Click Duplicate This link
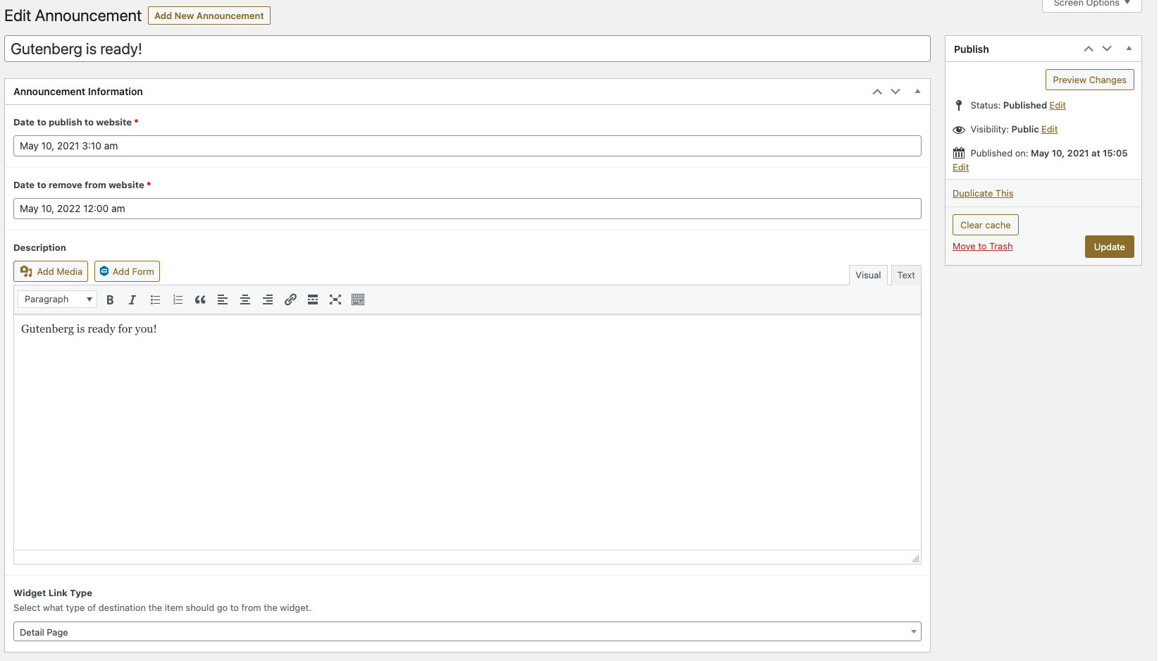 click(x=983, y=194)
